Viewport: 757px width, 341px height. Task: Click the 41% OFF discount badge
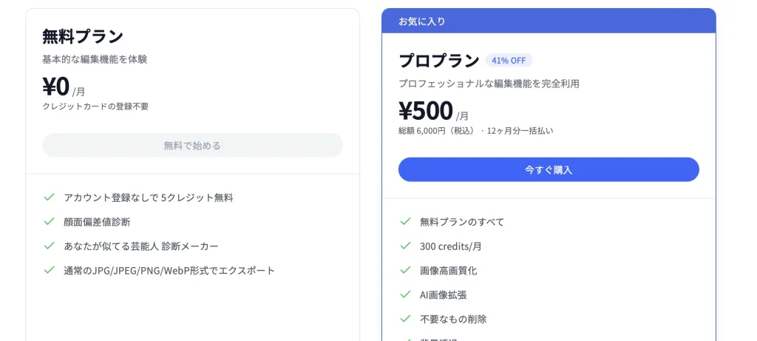[x=509, y=61]
